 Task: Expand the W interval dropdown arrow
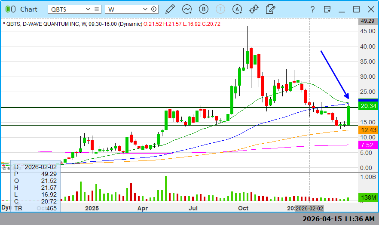145,9
